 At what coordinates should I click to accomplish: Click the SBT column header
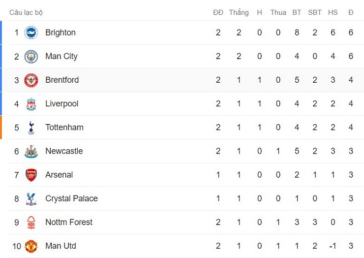point(315,12)
